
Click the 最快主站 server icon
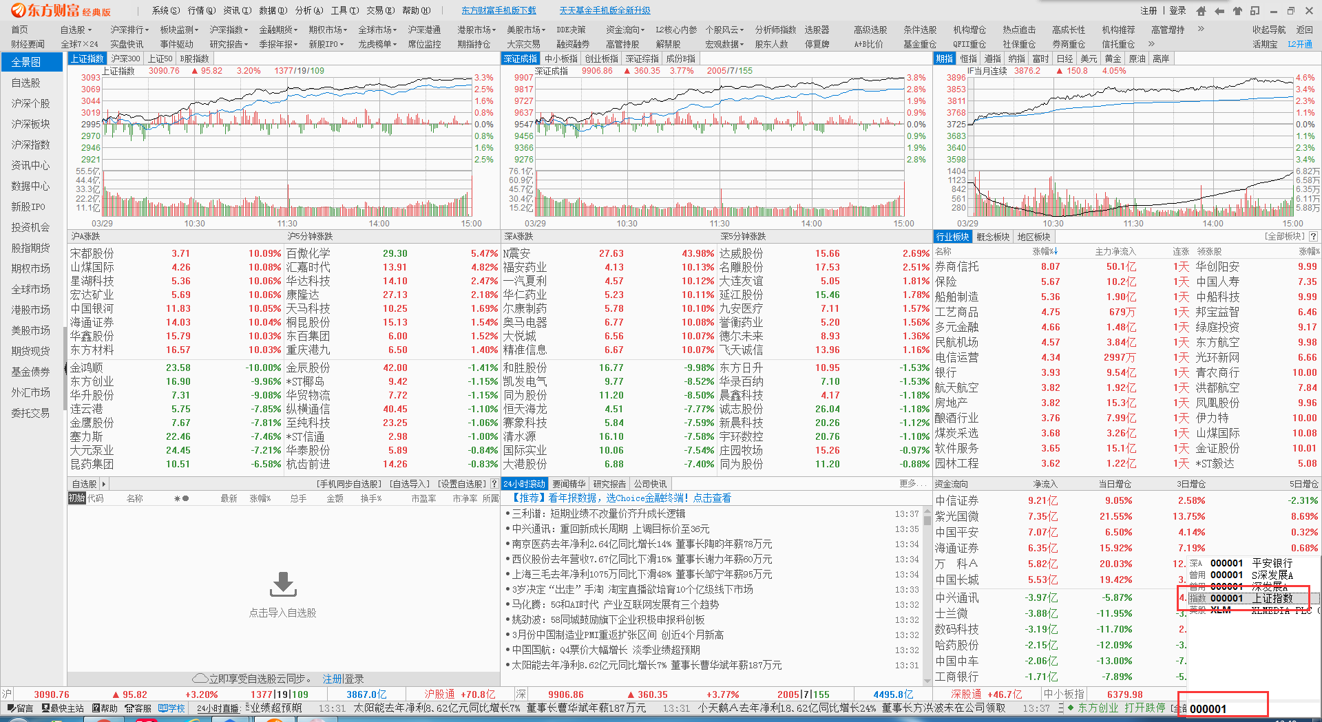point(45,708)
